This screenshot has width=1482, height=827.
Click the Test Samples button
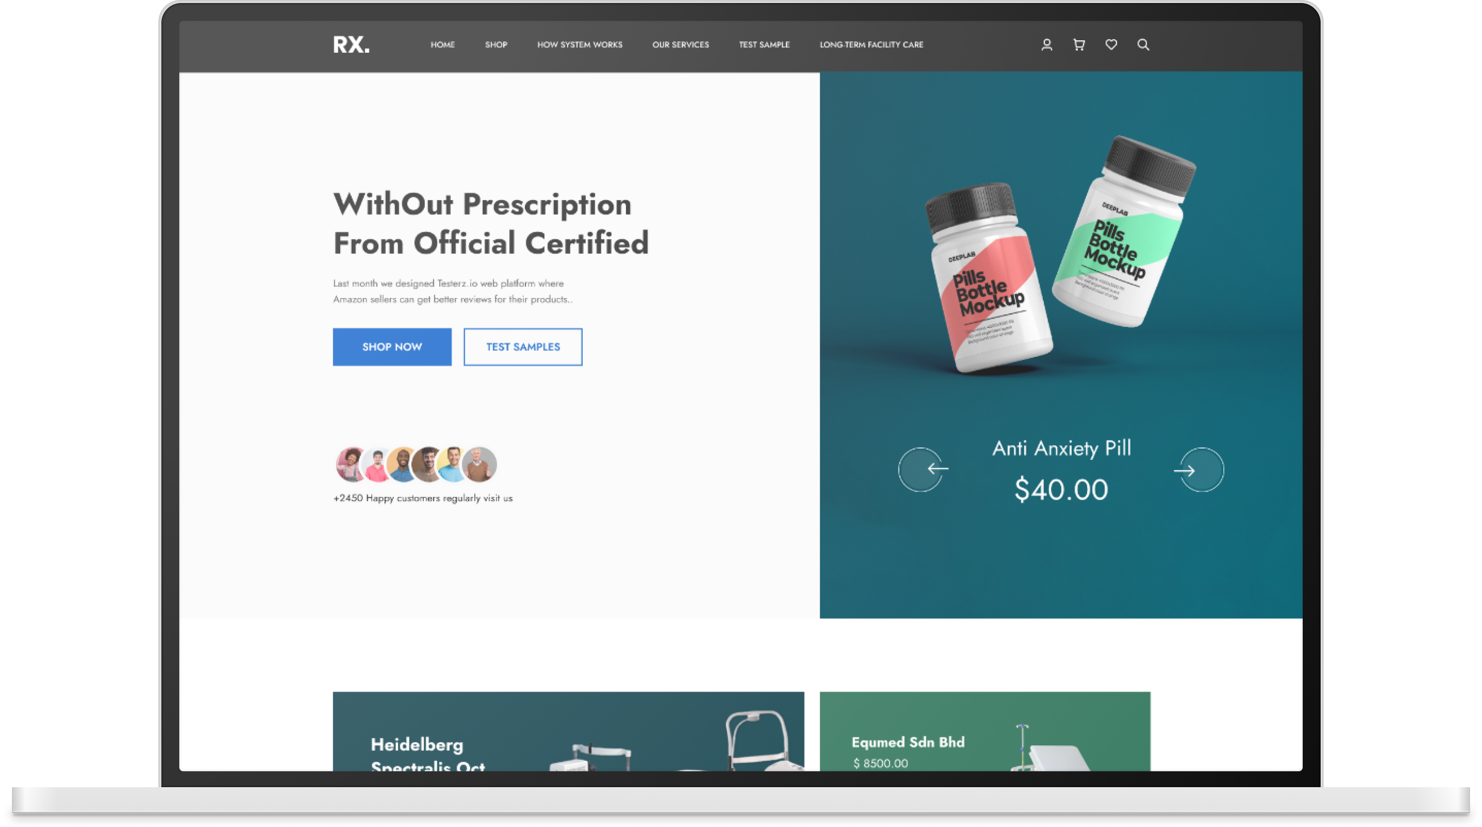[522, 346]
